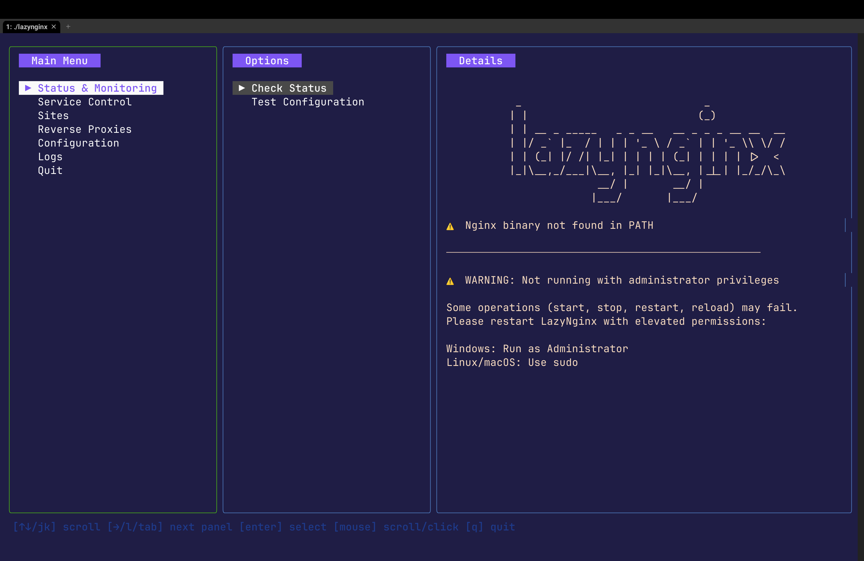Click the Details panel title

tap(480, 61)
